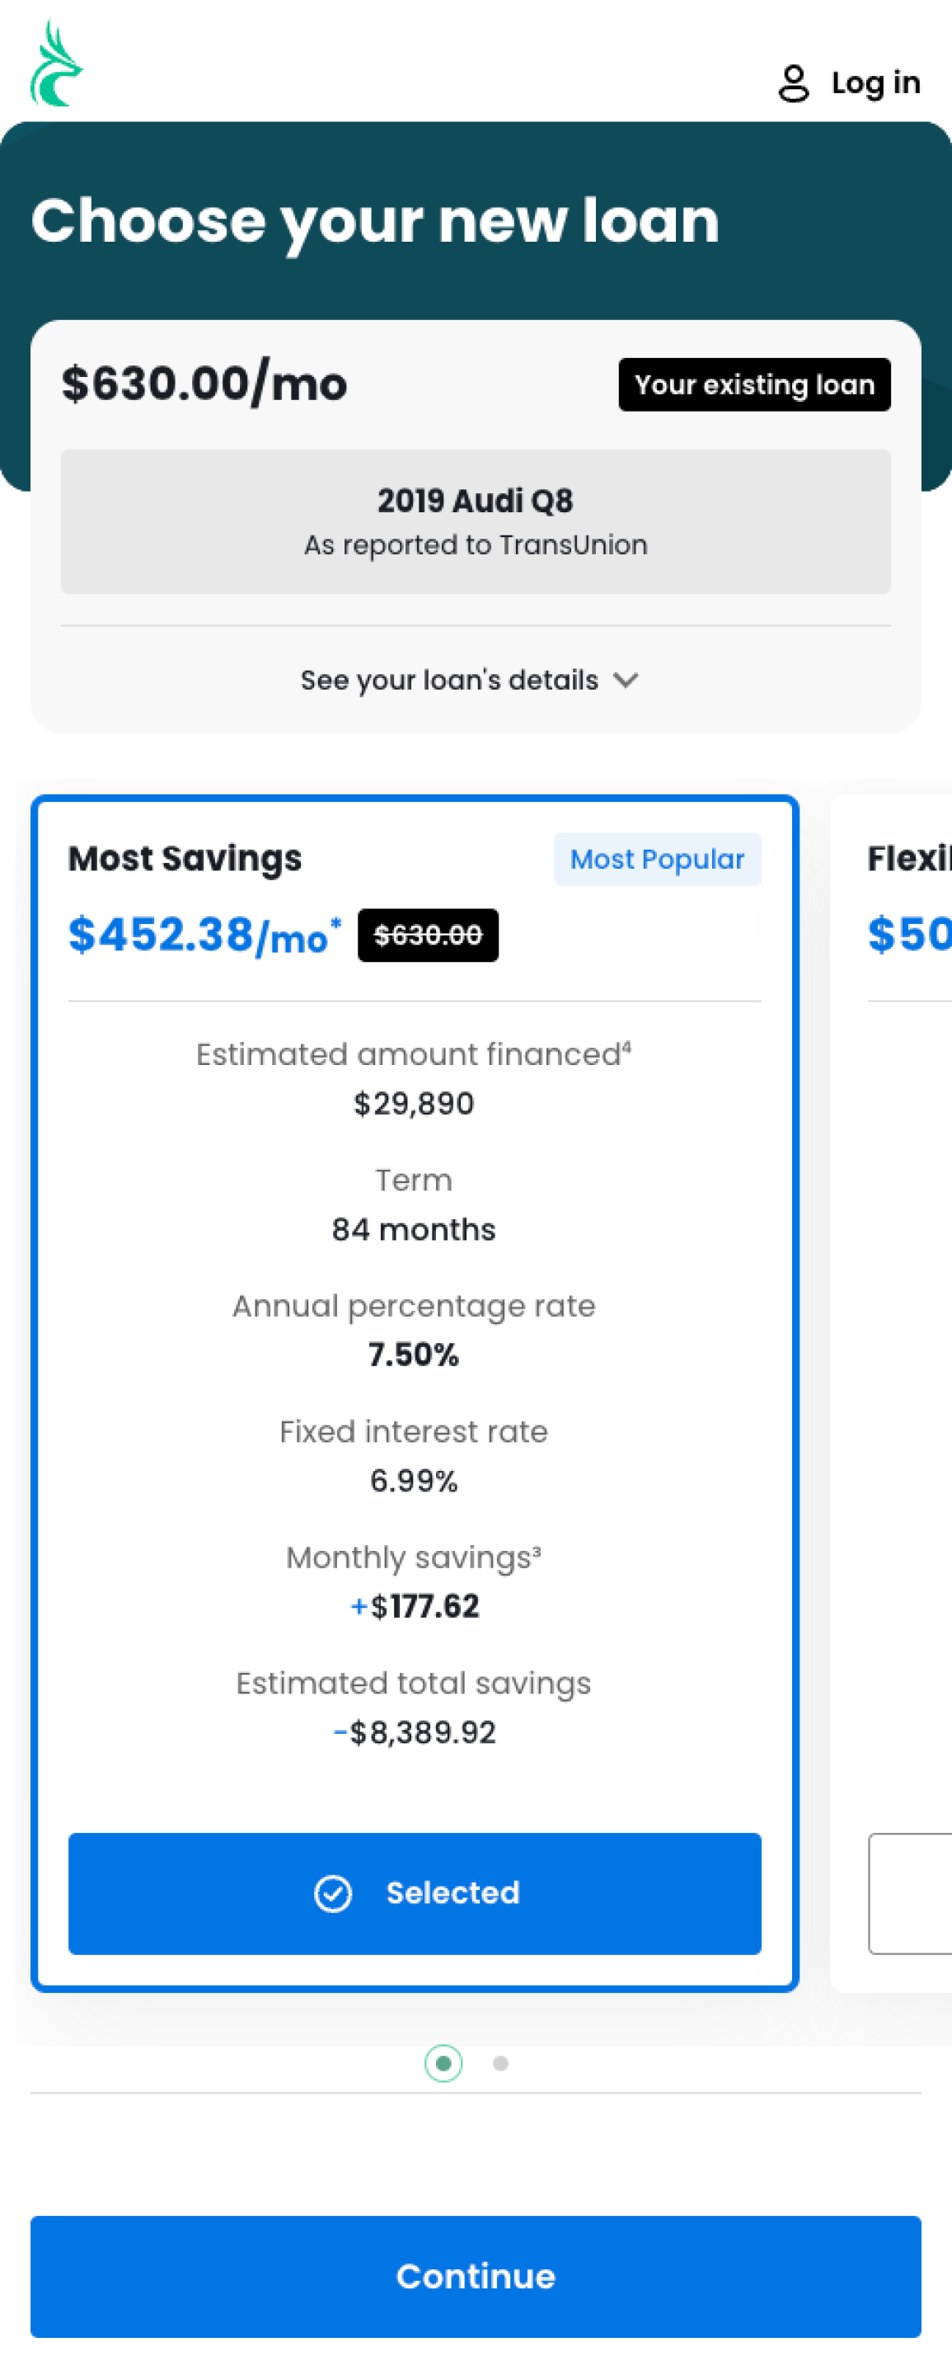Image resolution: width=952 pixels, height=2361 pixels.
Task: Click the Most Savings card heading
Action: tap(185, 859)
